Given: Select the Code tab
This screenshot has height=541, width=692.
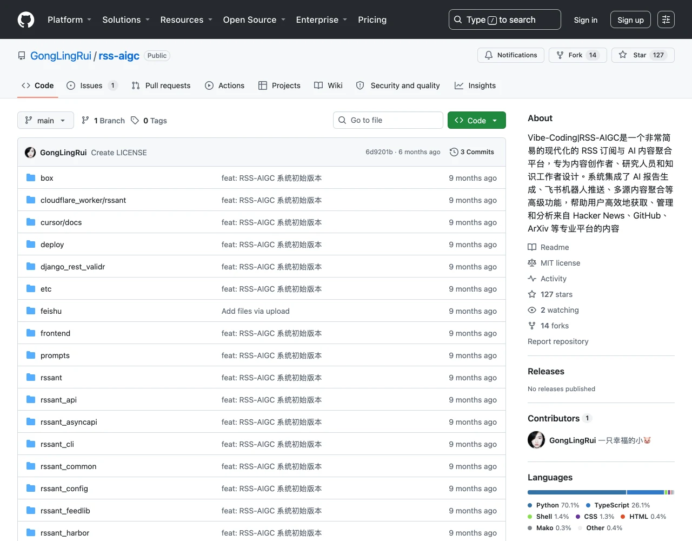Looking at the screenshot, I should (x=37, y=85).
